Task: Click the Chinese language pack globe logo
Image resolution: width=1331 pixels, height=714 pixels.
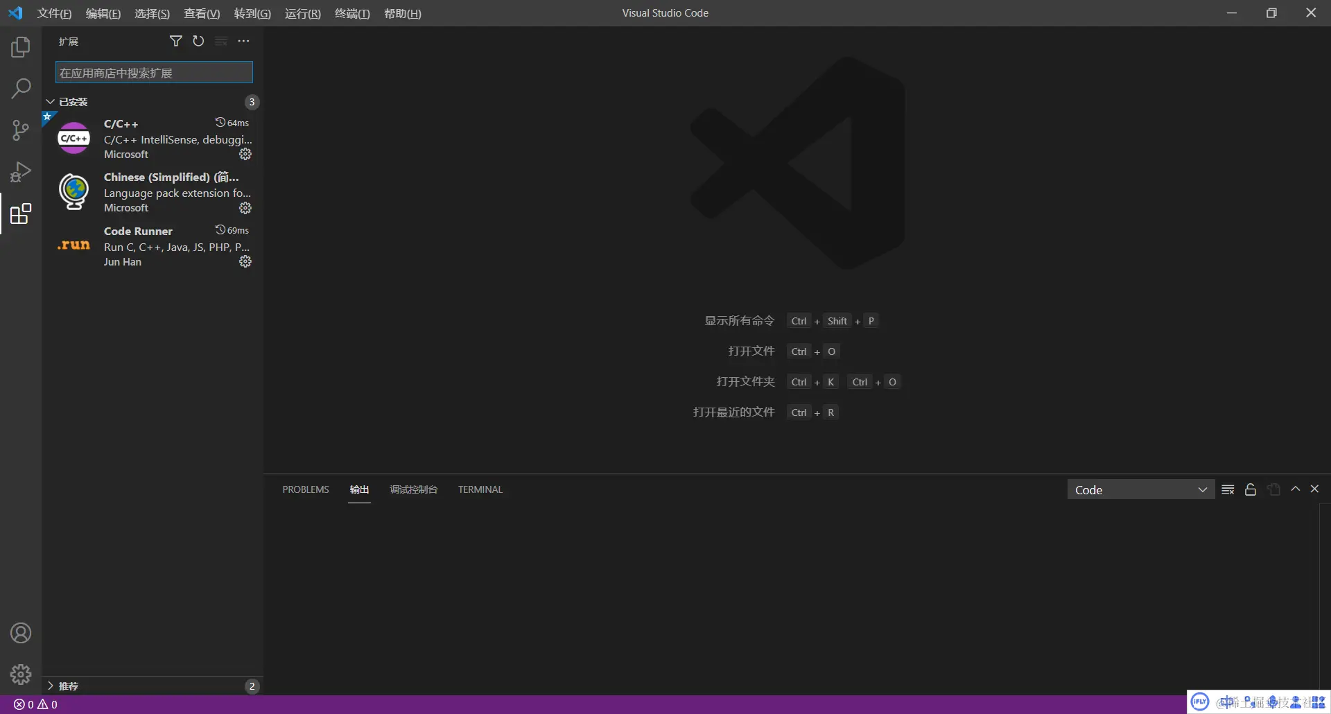Action: (x=74, y=191)
